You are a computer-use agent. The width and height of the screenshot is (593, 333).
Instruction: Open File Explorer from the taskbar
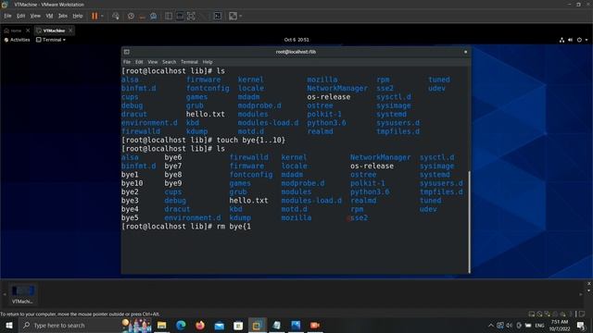pyautogui.click(x=161, y=326)
